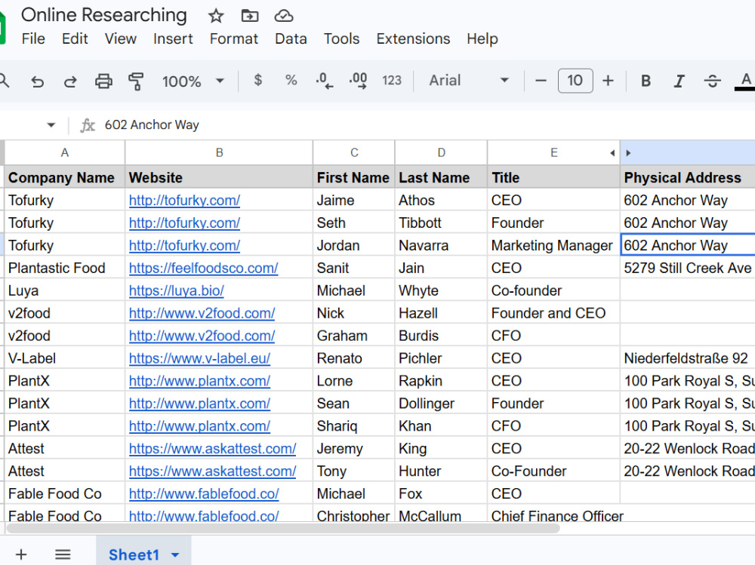
Task: Click the print icon
Action: 103,81
